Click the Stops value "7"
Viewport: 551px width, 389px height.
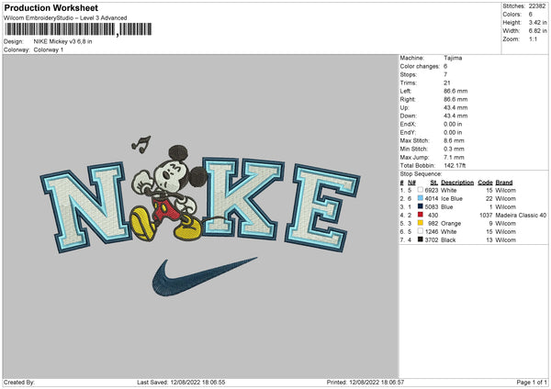[445, 75]
